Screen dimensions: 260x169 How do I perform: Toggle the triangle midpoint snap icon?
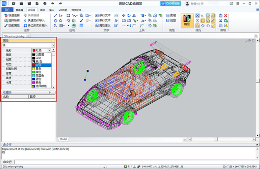pyautogui.click(x=197, y=26)
